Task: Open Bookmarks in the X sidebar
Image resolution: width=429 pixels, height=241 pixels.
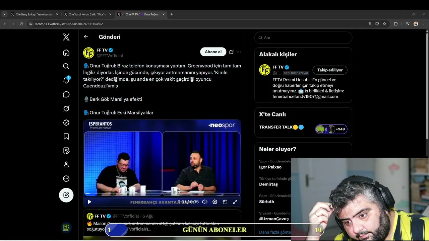Action: coord(66,137)
